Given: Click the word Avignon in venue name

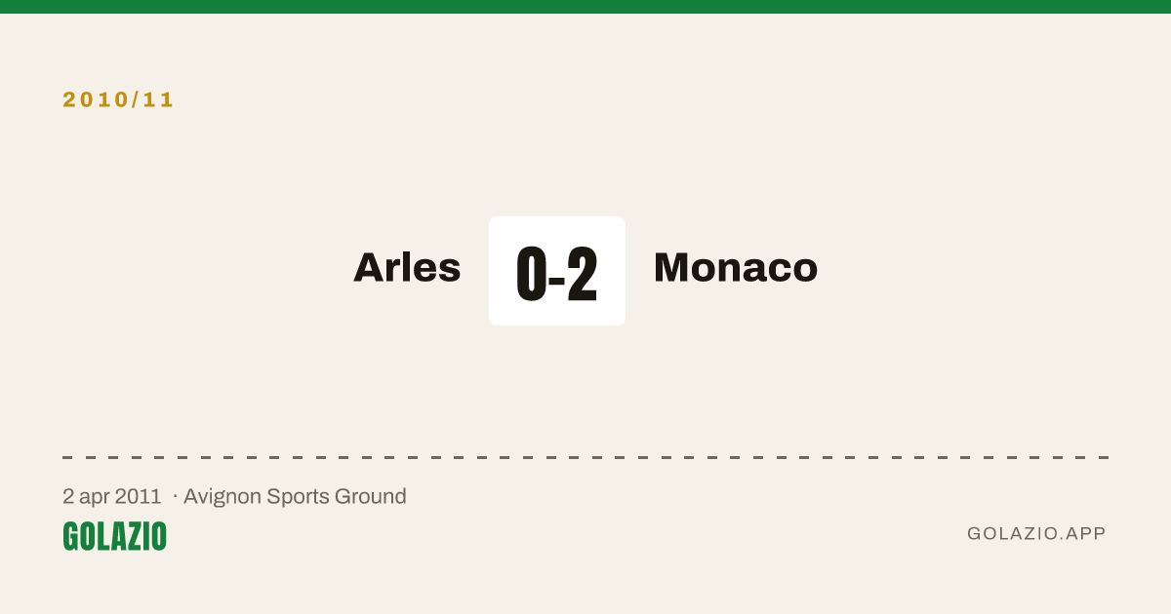Looking at the screenshot, I should (x=222, y=497).
